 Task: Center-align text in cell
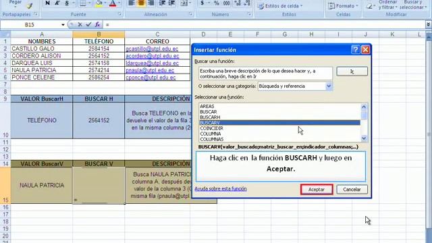pos(141,3)
